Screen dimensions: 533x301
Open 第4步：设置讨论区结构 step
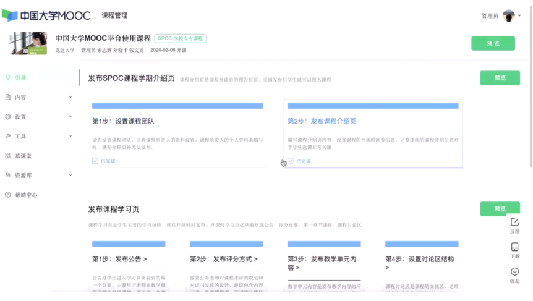(419, 263)
